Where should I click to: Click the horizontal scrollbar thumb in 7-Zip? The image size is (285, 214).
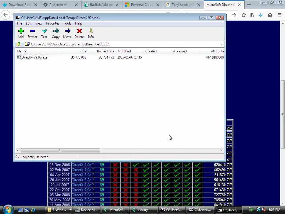60,150
